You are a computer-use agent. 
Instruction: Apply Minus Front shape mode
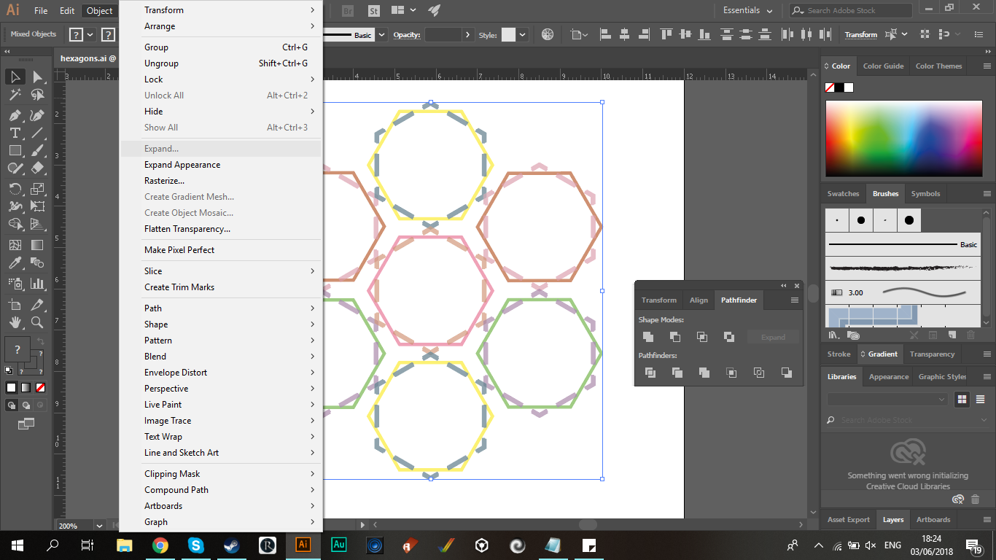675,337
